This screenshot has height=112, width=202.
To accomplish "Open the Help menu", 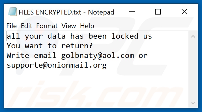I will coord(87,26).
